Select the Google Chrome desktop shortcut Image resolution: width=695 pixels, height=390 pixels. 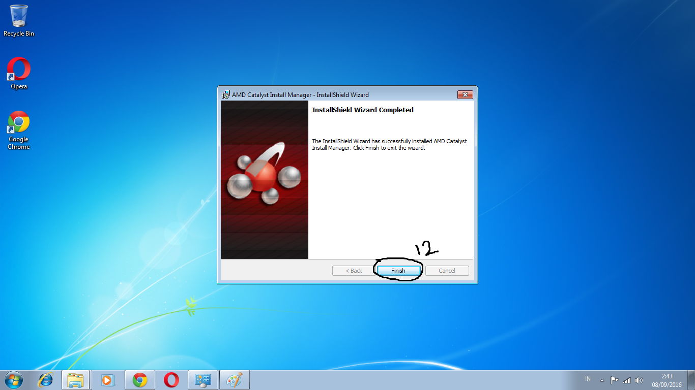point(19,130)
